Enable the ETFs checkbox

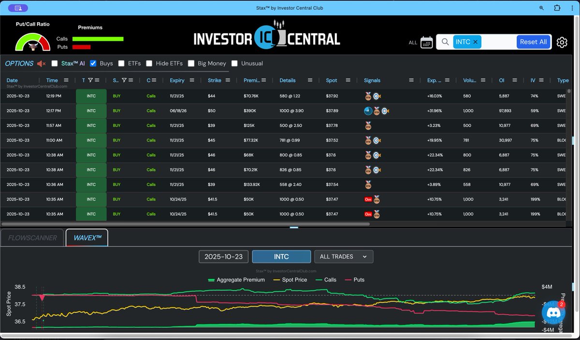tap(121, 63)
